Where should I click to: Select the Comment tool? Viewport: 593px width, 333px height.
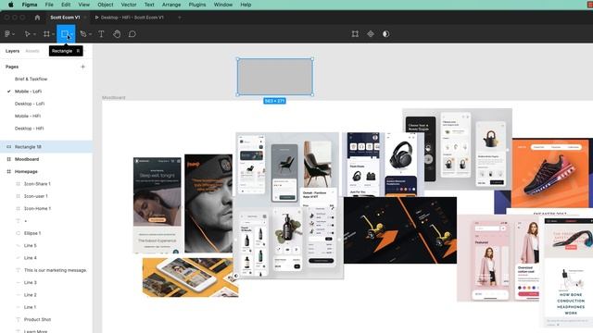tap(132, 34)
